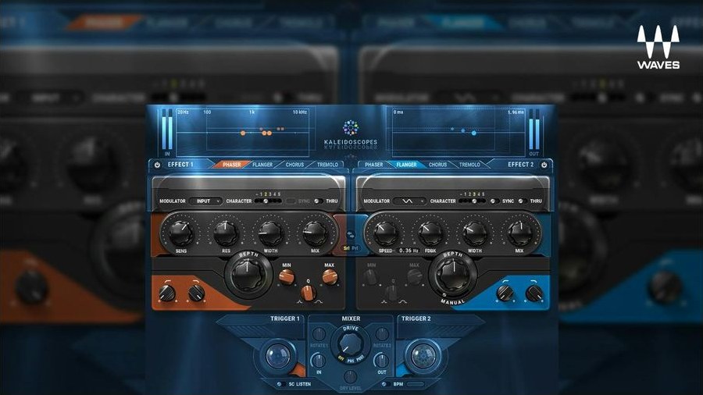Viewport: 703px width, 395px height.
Task: Open Effect 2 Modulator waveform dropdown
Action: [409, 201]
